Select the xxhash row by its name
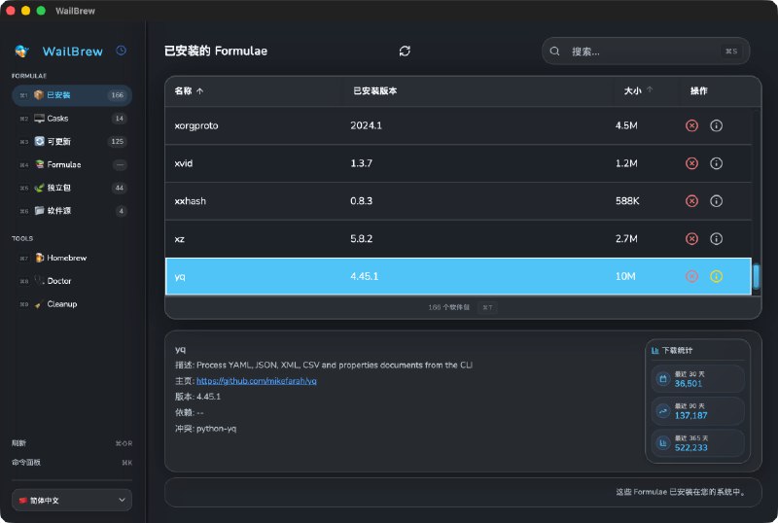778x523 pixels. coord(190,201)
